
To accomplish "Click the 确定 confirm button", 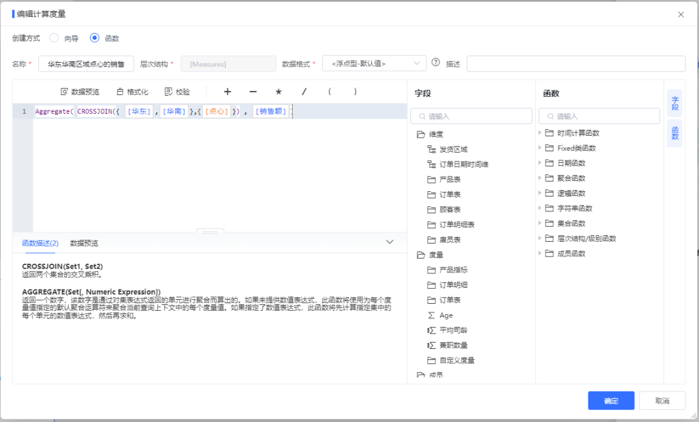I will 611,400.
